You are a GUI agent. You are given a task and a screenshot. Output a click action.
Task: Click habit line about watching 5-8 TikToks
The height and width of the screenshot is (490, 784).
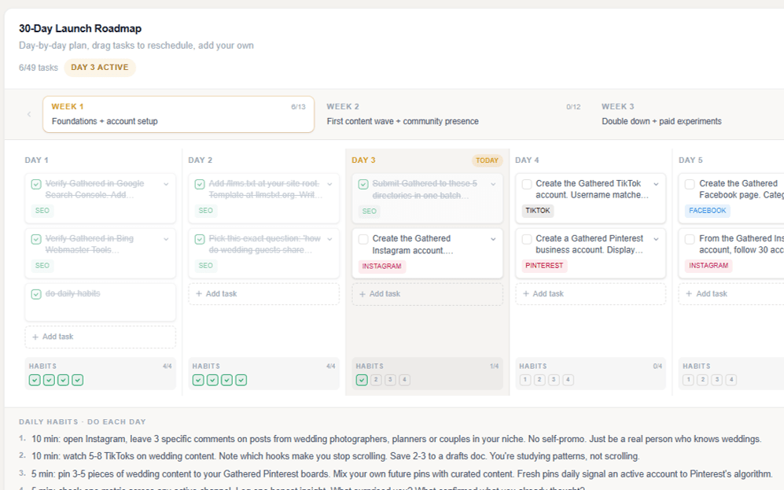tap(336, 456)
